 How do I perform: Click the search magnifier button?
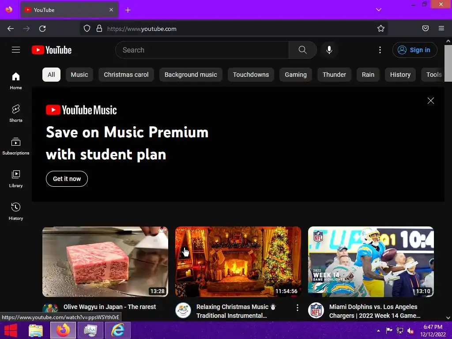pos(302,50)
